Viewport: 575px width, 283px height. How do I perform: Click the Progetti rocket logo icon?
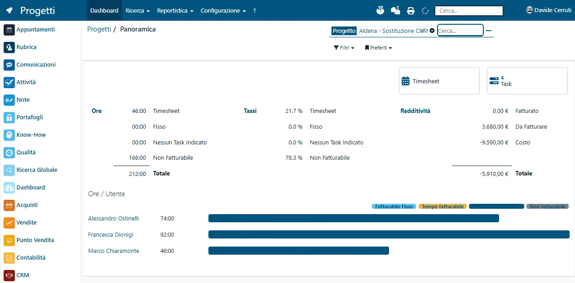click(9, 11)
